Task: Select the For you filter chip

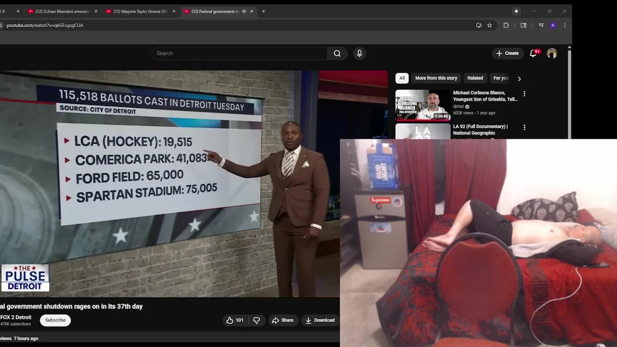Action: coord(500,78)
